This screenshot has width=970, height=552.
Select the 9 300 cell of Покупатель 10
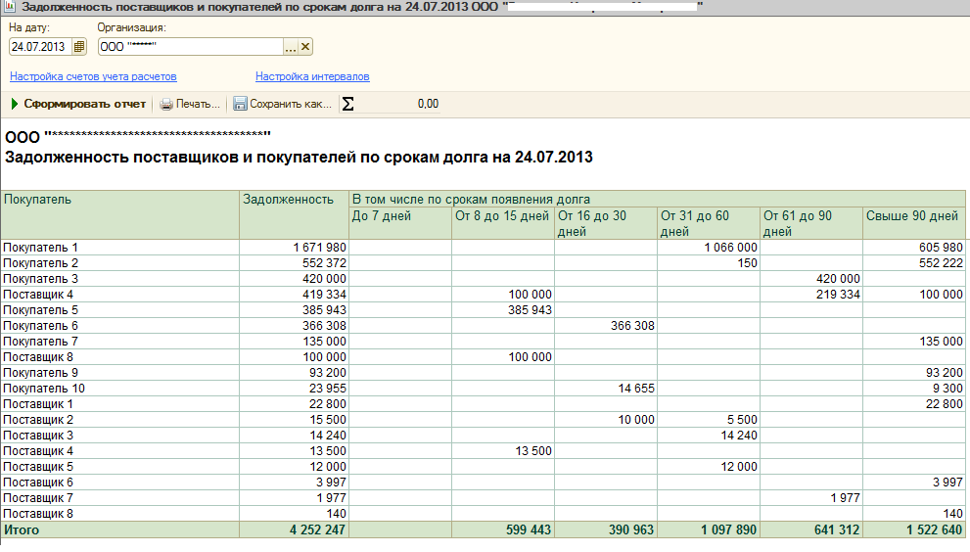point(913,389)
